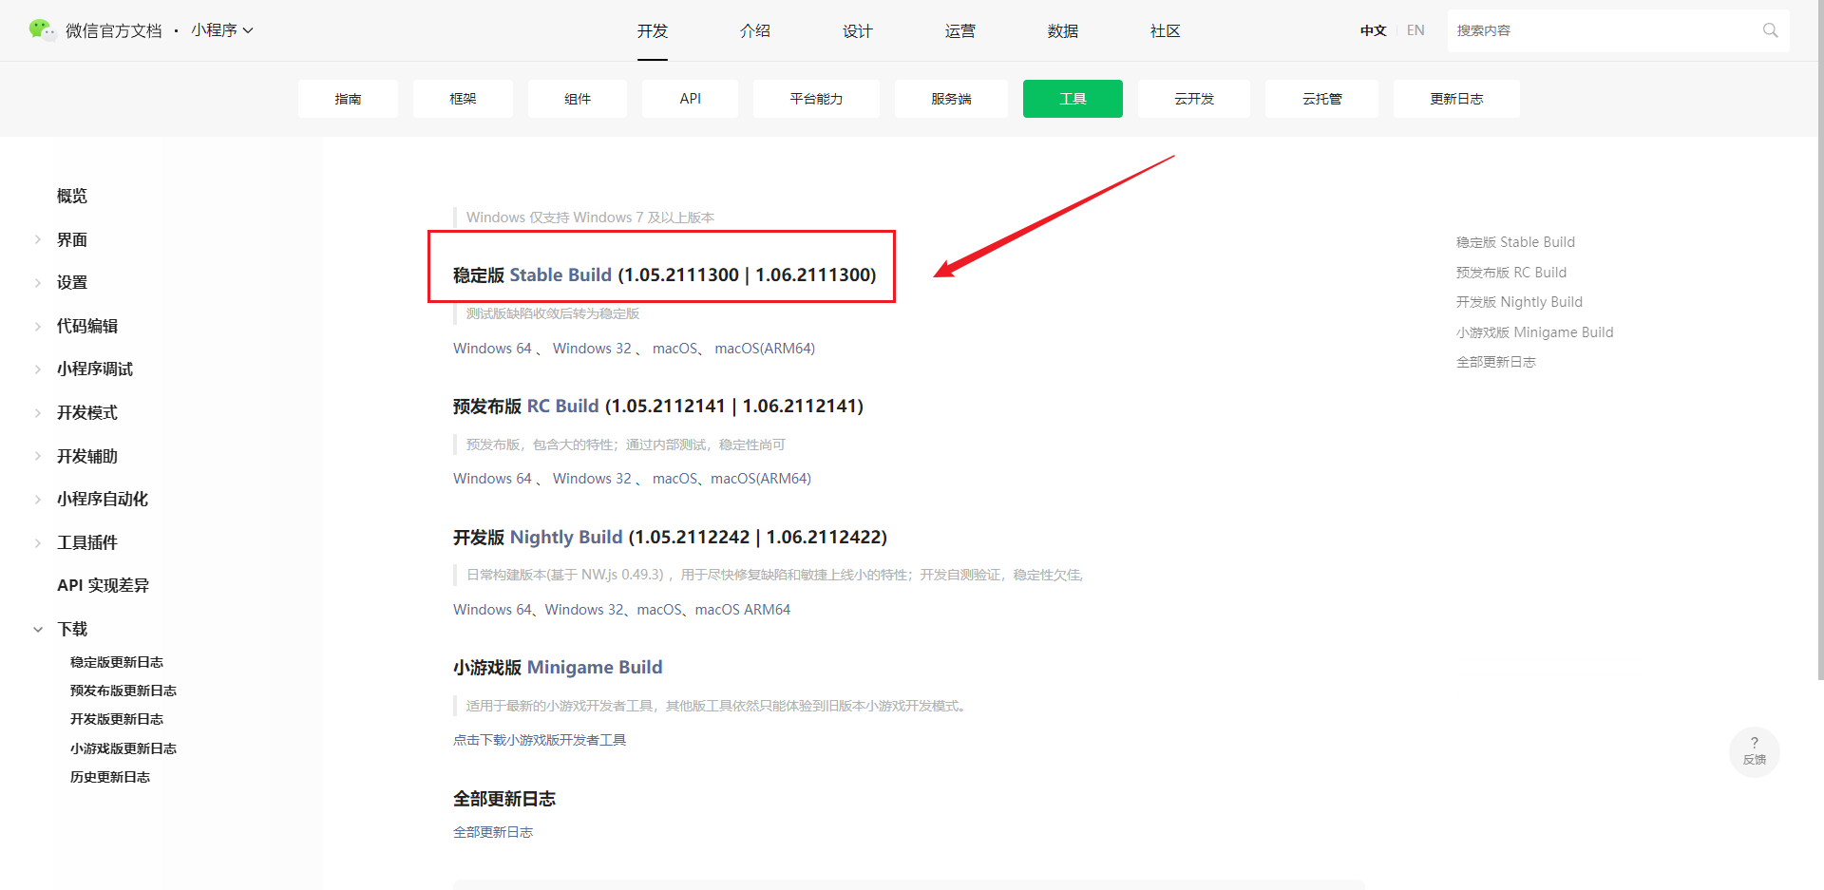1824x890 pixels.
Task: Select the API navigation tab
Action: pyautogui.click(x=690, y=98)
